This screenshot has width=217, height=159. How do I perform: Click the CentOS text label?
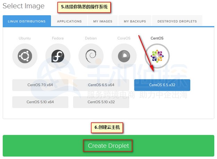(x=157, y=38)
